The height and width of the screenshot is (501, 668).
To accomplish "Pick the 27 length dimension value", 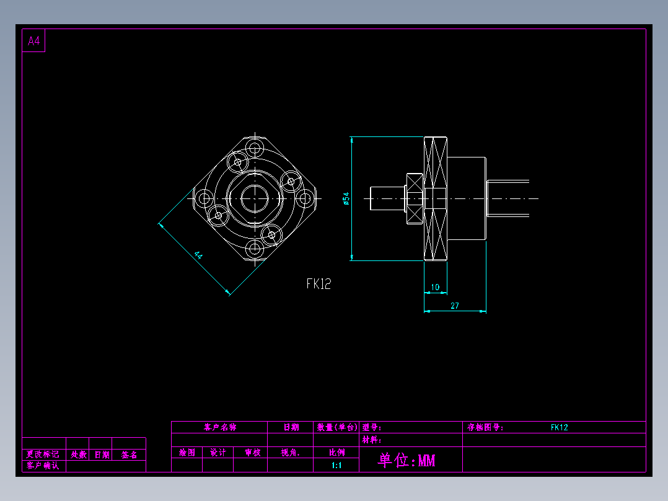I will [455, 306].
